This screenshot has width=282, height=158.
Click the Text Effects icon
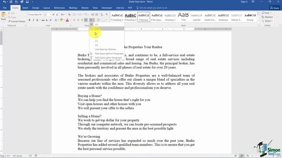(56, 20)
